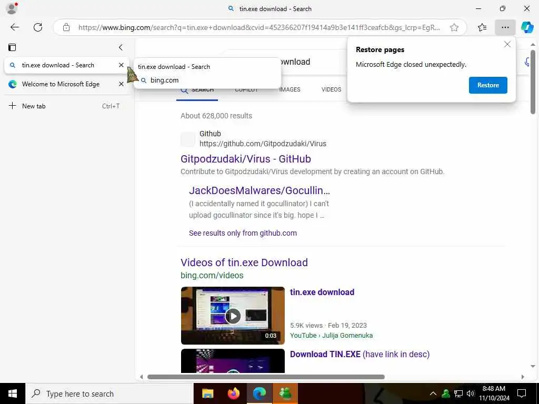
Task: Open the tin.exe download video title
Action: pos(322,292)
